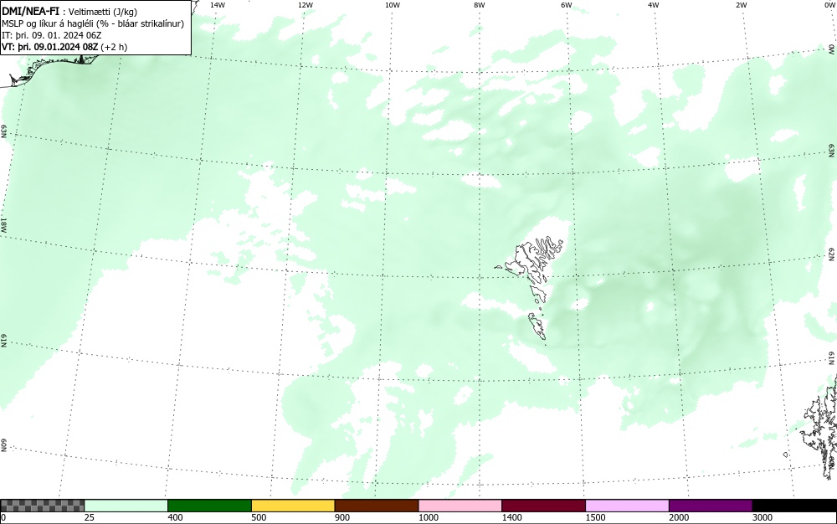
Task: Click the dark green 400–500 legend swatch
Action: (x=209, y=506)
